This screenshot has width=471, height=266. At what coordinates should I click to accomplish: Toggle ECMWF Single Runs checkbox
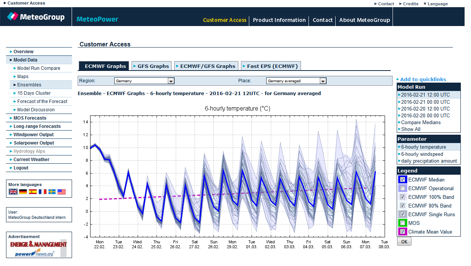402,214
